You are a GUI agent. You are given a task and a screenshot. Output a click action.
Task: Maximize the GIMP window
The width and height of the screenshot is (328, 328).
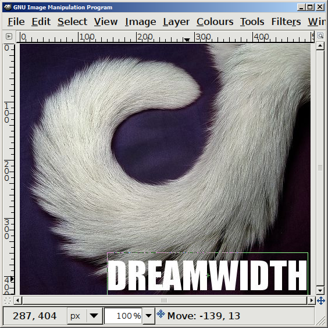(x=310, y=8)
